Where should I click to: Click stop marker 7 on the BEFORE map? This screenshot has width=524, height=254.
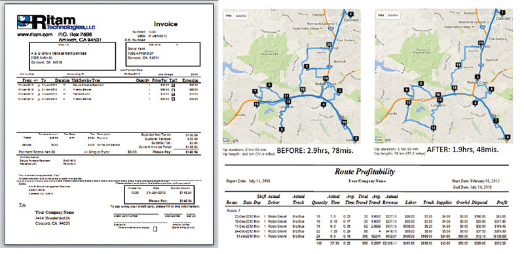(255, 91)
